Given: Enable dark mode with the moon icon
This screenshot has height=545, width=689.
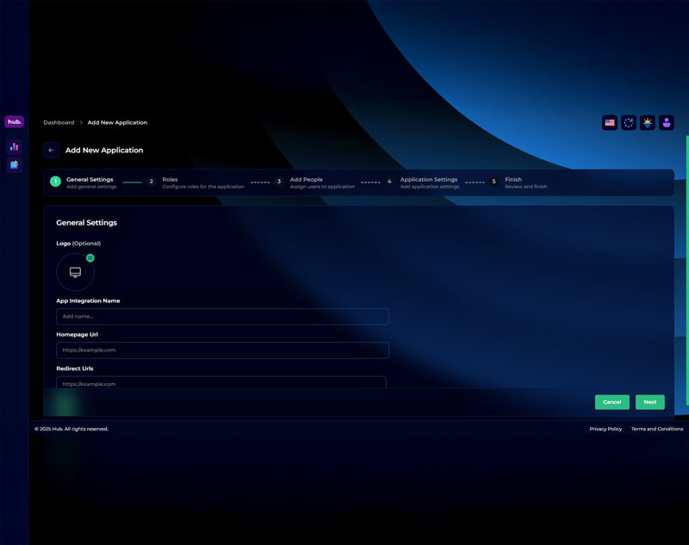Looking at the screenshot, I should point(629,122).
